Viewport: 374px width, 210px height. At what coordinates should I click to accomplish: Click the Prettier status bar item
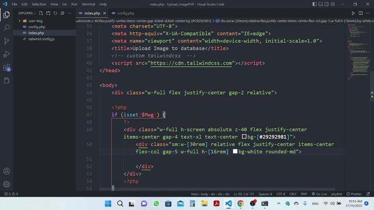(x=354, y=194)
